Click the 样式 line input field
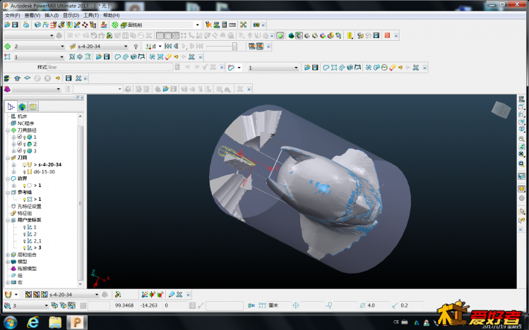 (111, 68)
